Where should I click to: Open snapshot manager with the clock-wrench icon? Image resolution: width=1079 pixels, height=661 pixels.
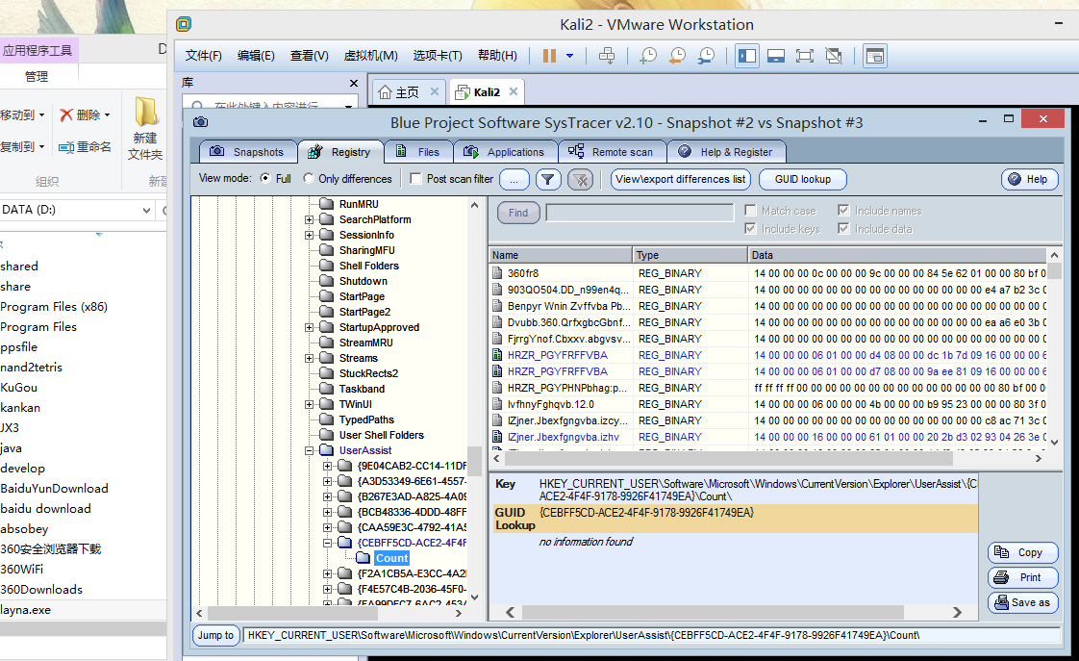click(706, 56)
